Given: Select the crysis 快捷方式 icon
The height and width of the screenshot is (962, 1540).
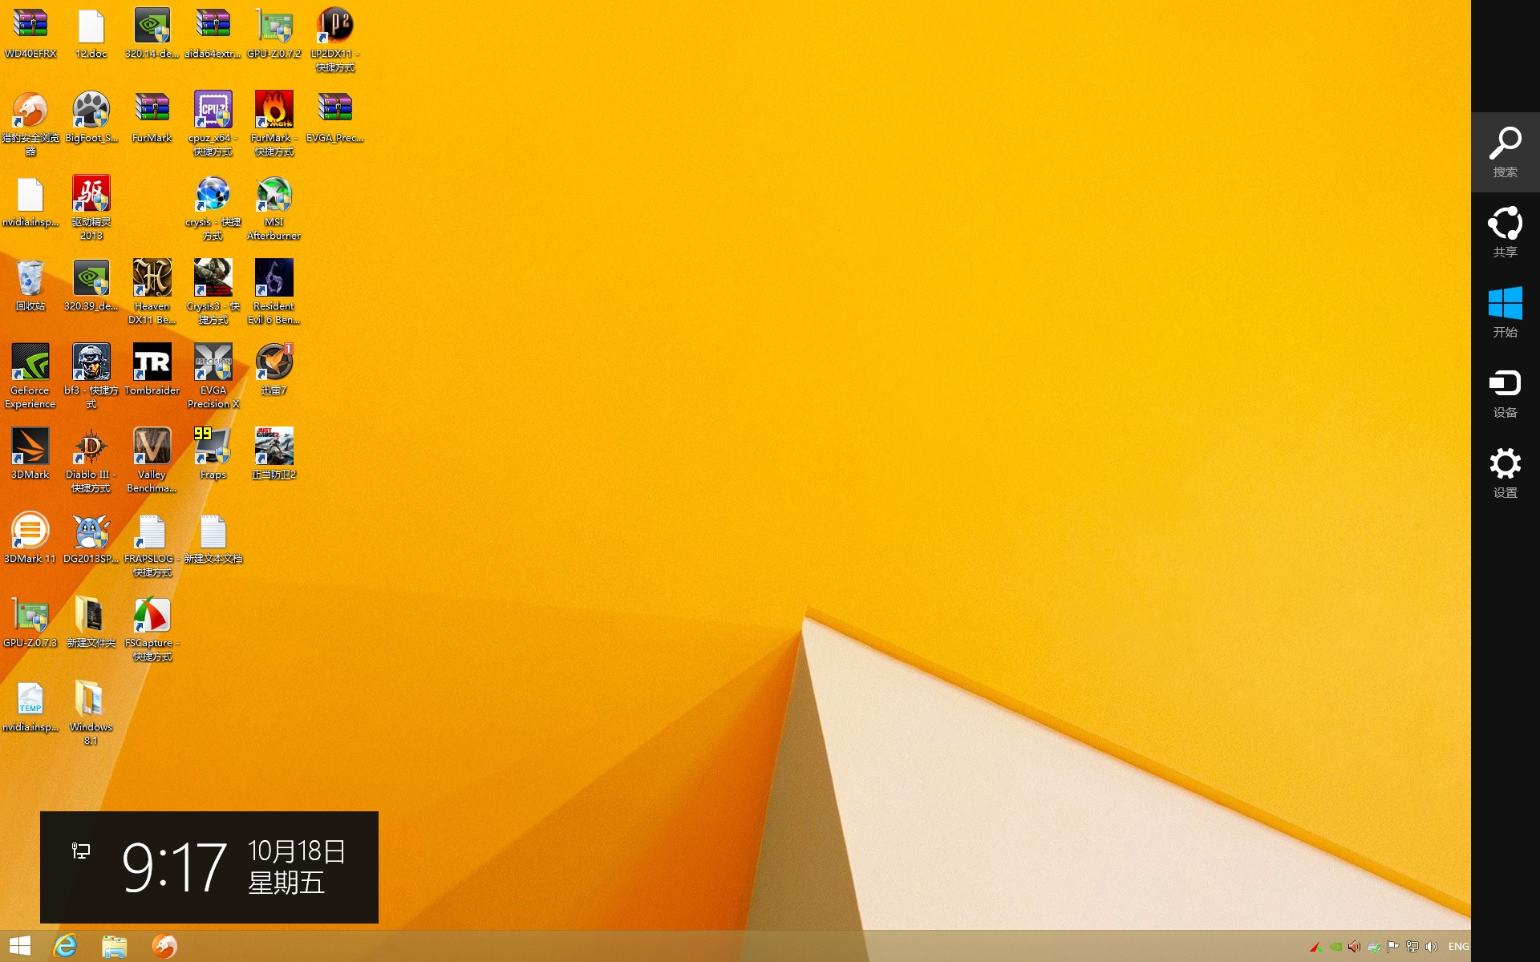Looking at the screenshot, I should (213, 208).
